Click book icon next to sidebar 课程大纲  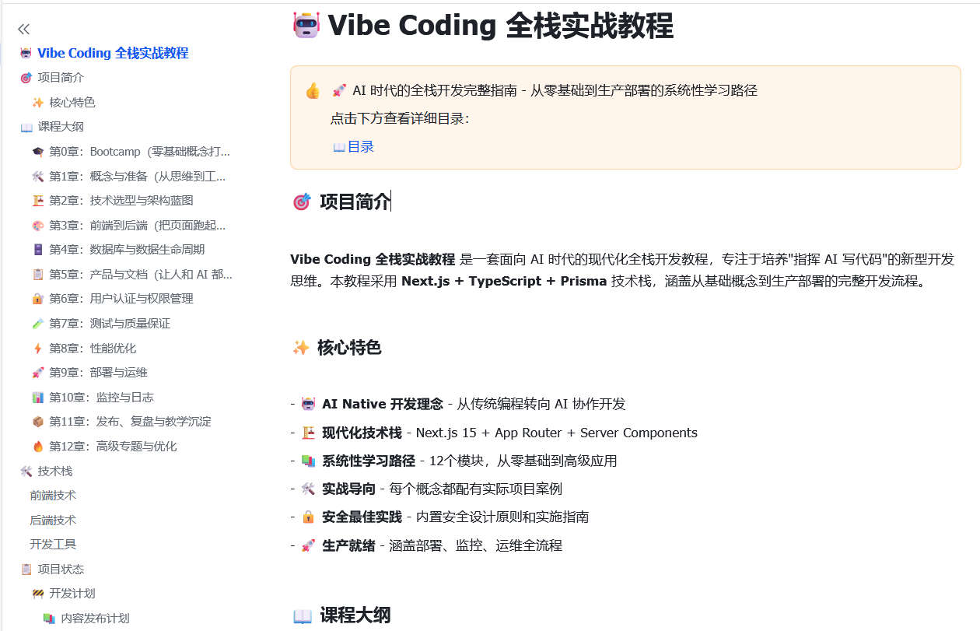[x=26, y=127]
